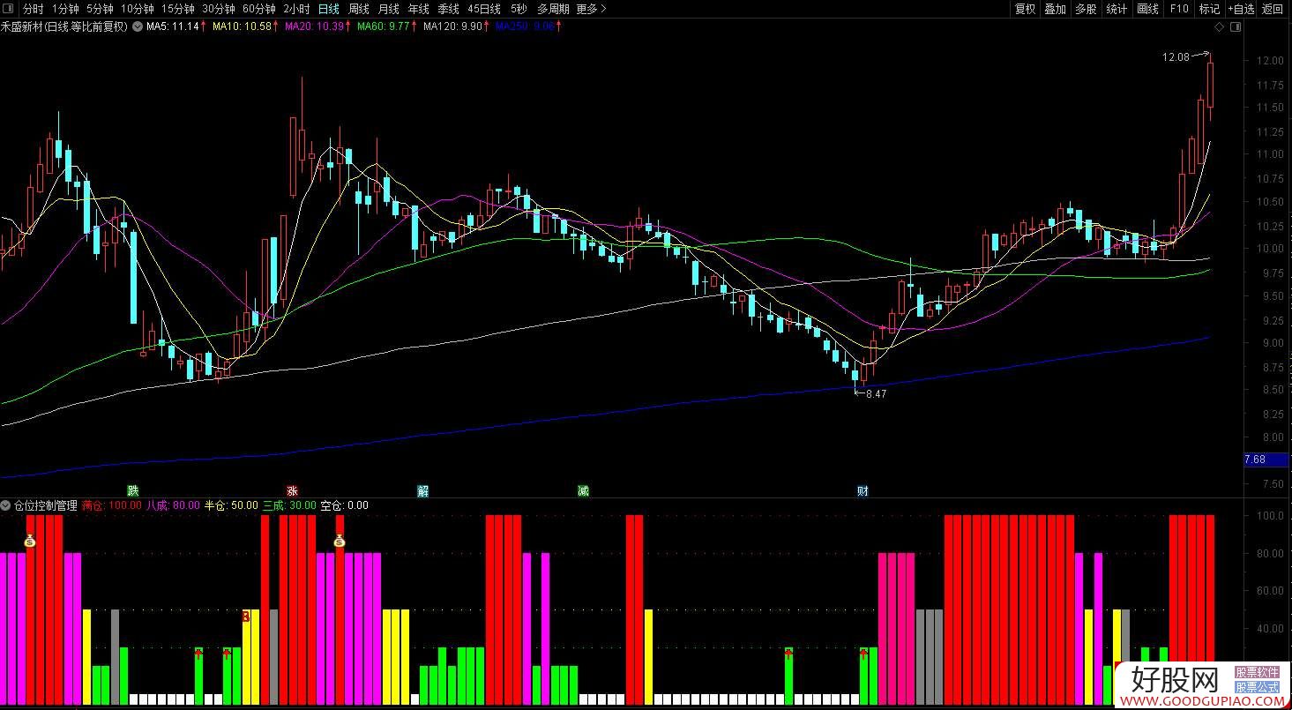Screen dimensions: 1292x710
Task: Click the green 跌 event marker
Action: (x=132, y=491)
